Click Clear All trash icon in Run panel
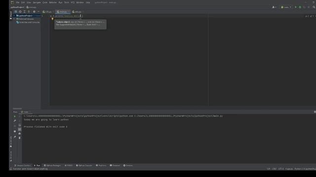The image size is (316, 177). point(20,138)
